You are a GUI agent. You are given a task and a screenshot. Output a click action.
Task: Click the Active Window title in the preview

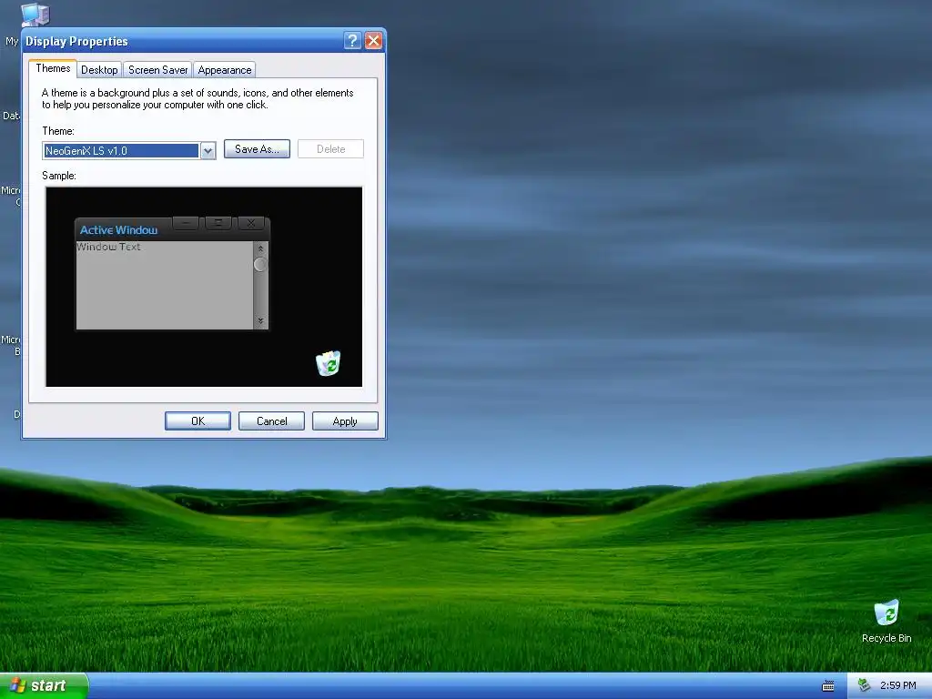(x=119, y=230)
